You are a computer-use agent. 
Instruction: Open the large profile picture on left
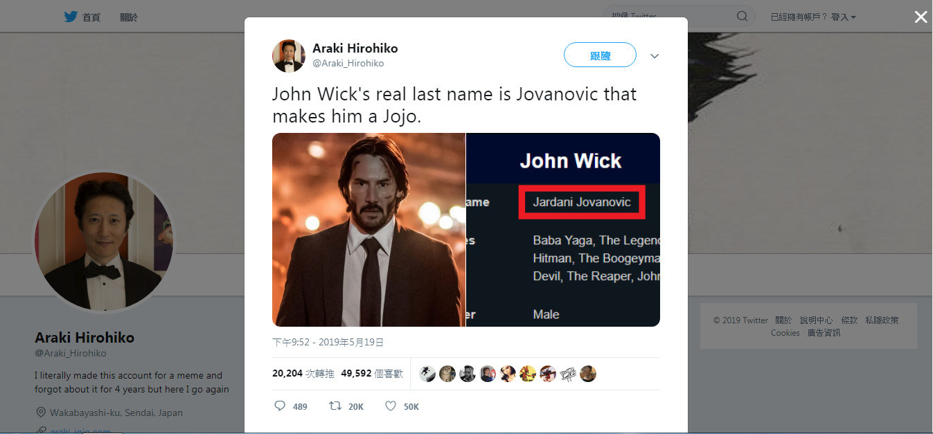click(104, 242)
